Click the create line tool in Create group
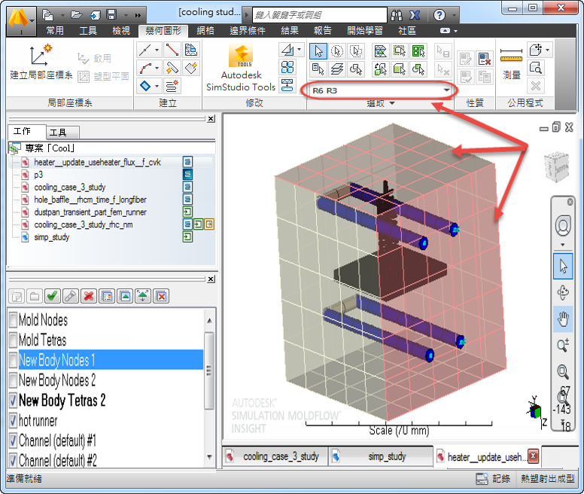 pyautogui.click(x=172, y=50)
